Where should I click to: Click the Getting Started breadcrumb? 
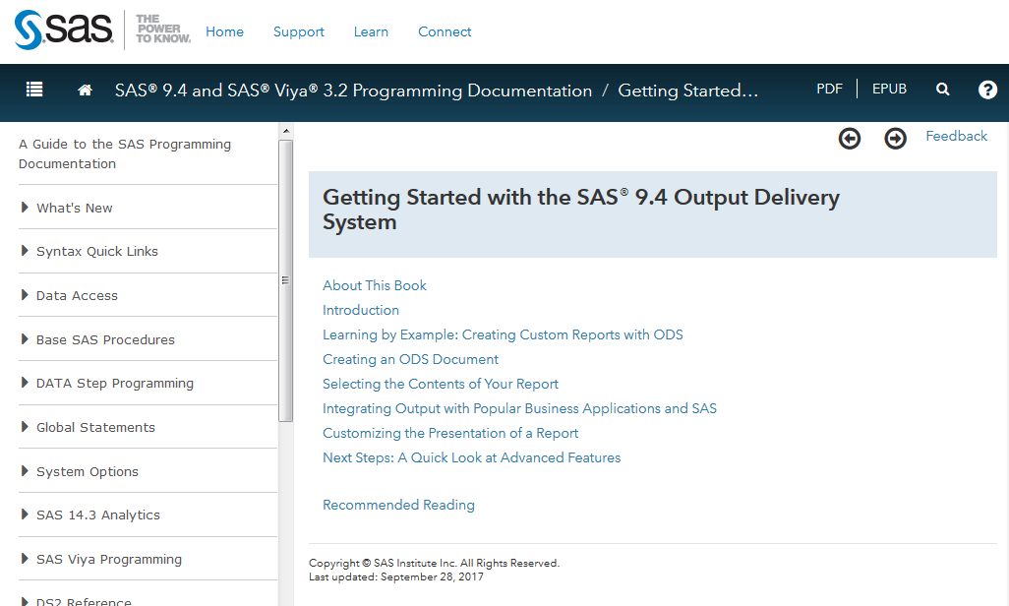[x=687, y=91]
